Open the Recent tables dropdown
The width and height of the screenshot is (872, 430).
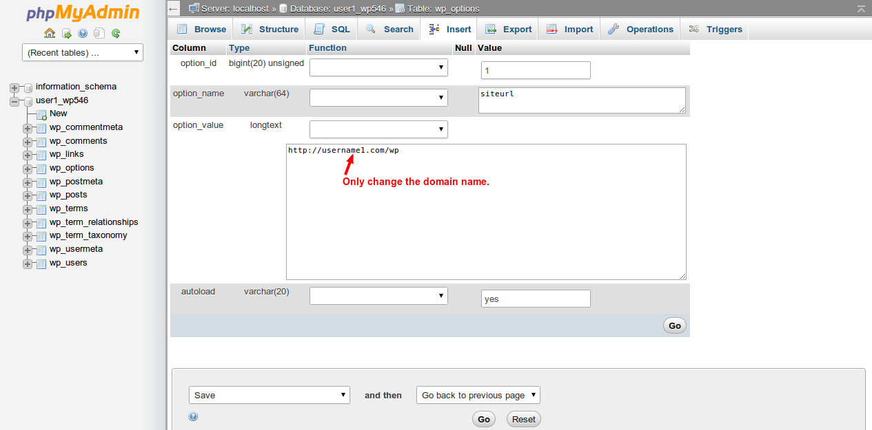pyautogui.click(x=83, y=52)
